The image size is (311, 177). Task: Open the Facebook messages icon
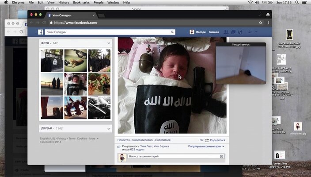(233, 32)
